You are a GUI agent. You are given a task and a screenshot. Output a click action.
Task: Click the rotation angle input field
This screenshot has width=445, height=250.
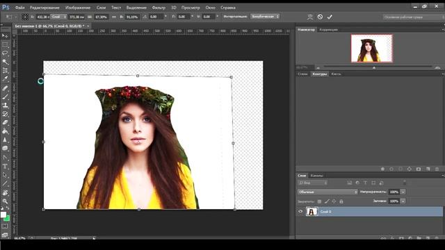tap(156, 17)
